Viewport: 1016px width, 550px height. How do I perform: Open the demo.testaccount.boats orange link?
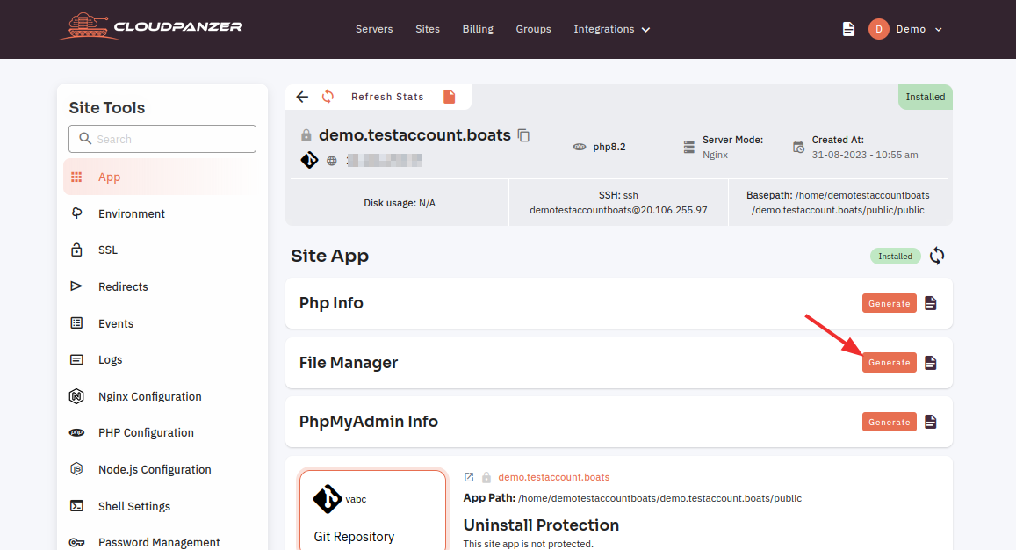tap(554, 477)
